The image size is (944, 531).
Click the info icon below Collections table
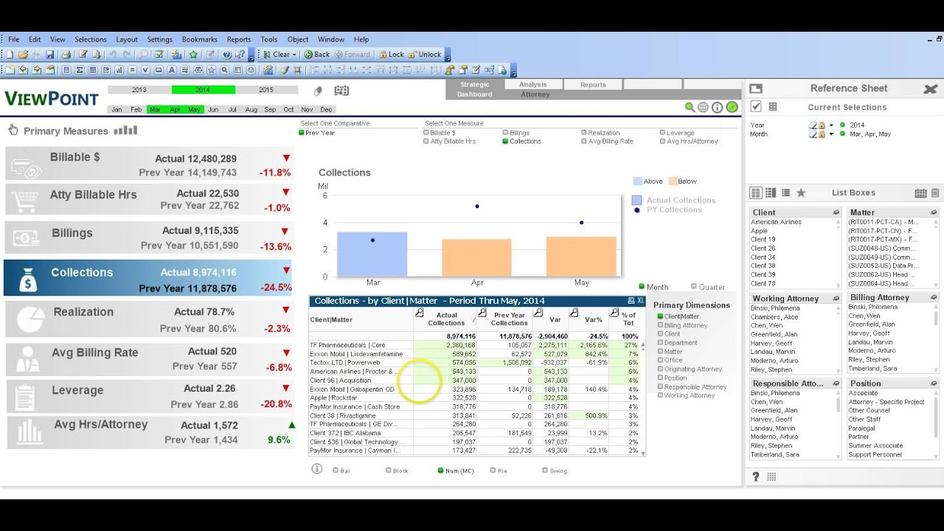317,469
